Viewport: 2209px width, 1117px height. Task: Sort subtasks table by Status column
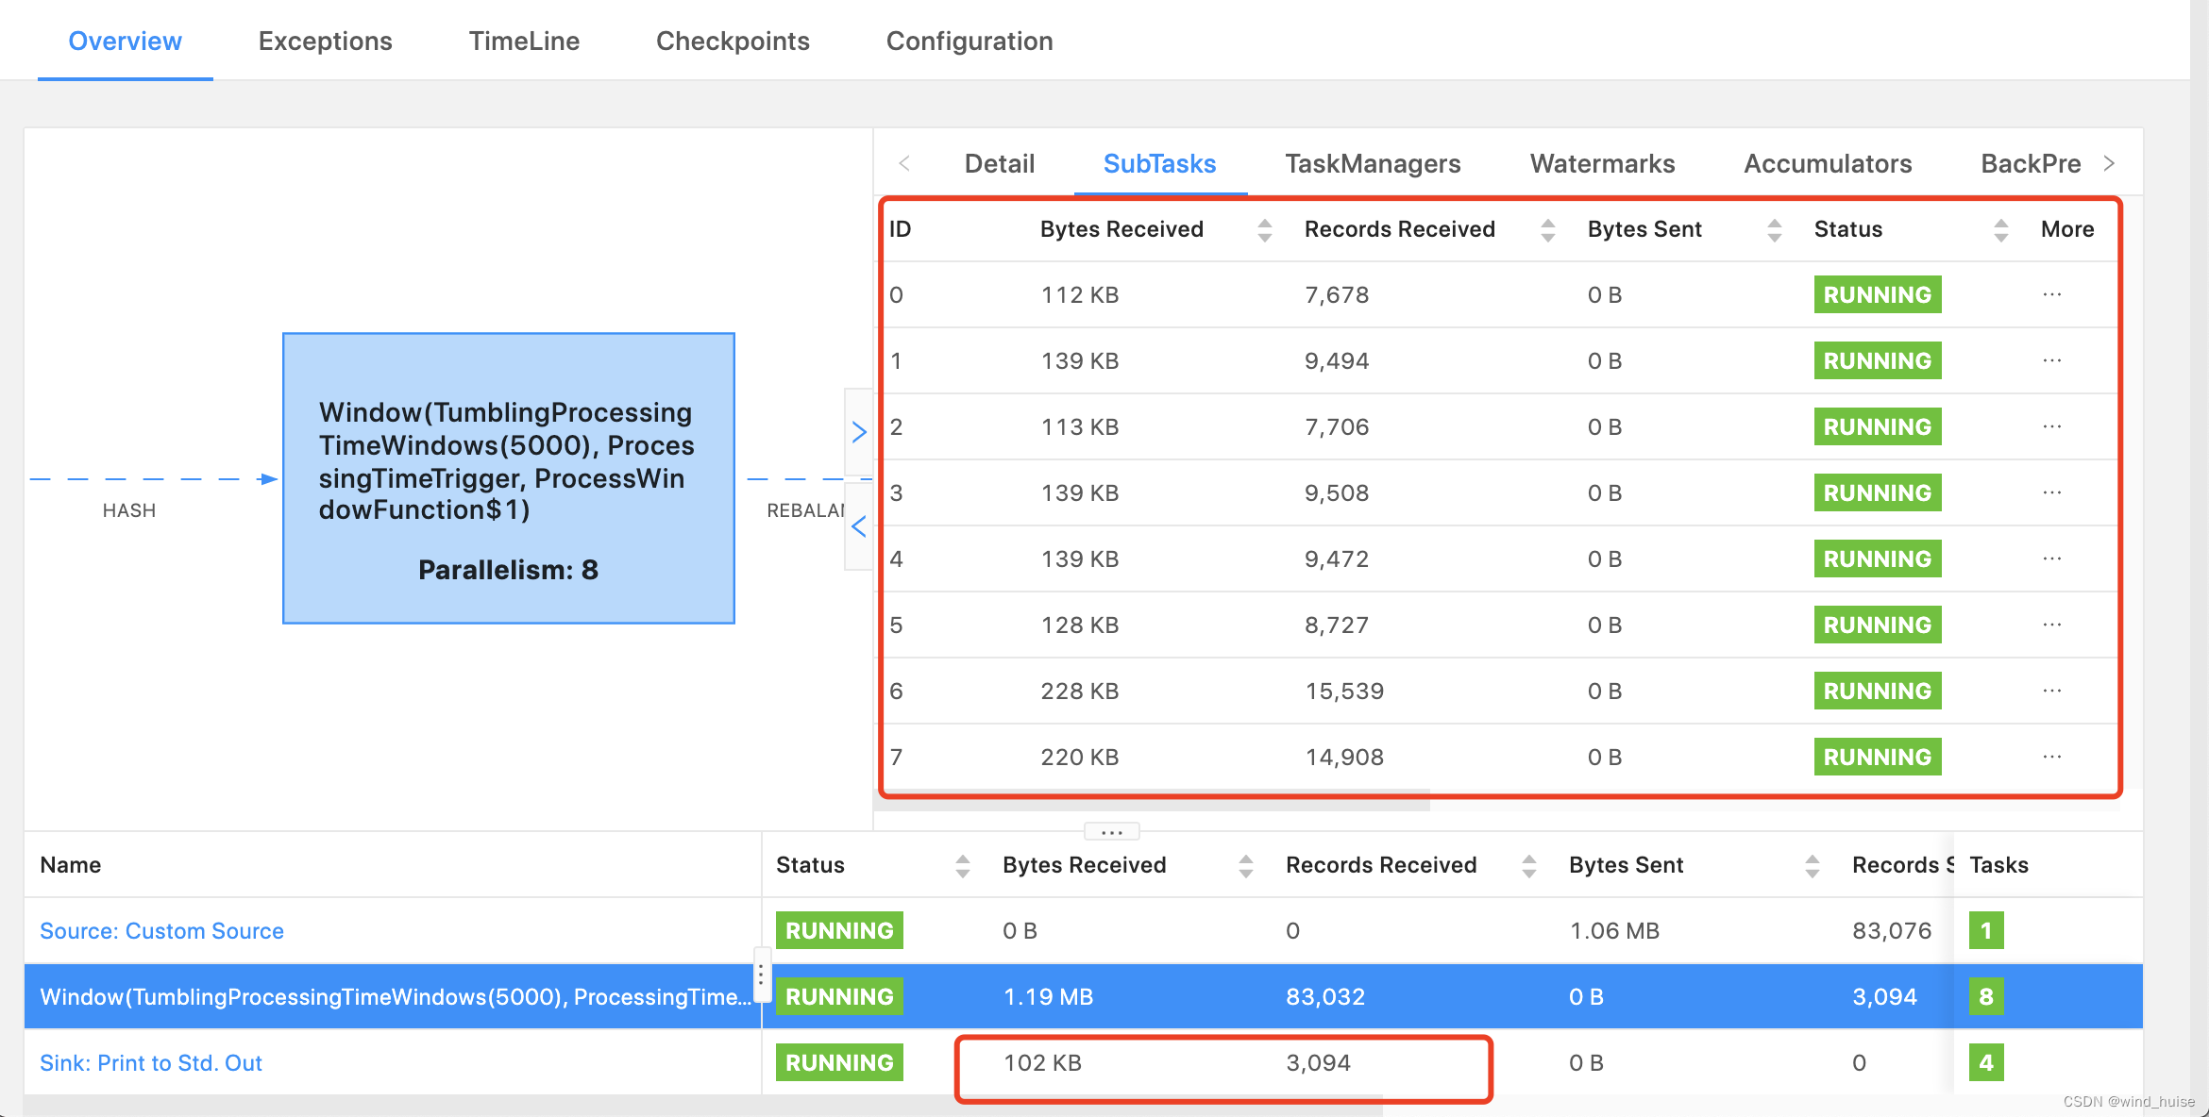[2000, 230]
